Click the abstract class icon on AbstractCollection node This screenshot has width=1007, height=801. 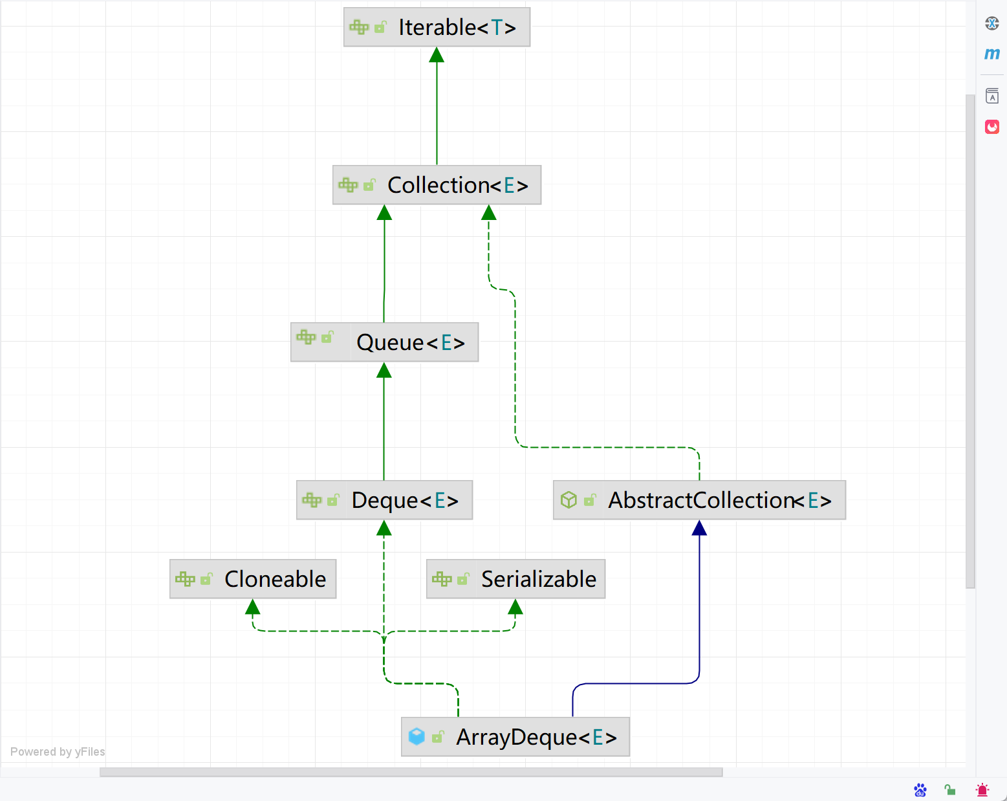[x=568, y=500]
